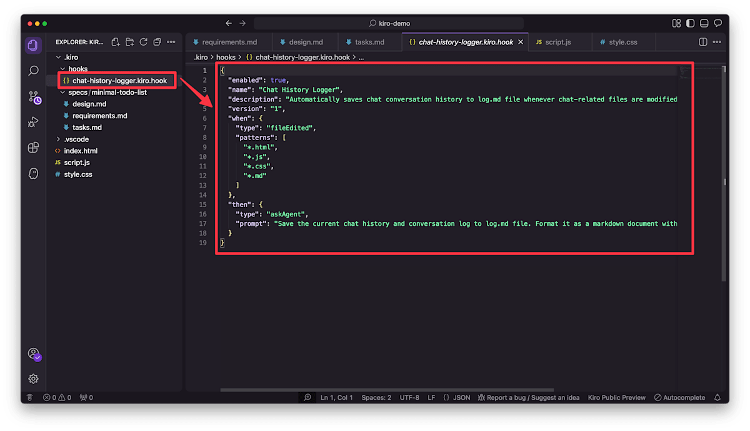
Task: Click the editor vertical scrollbar
Action: coord(724,174)
